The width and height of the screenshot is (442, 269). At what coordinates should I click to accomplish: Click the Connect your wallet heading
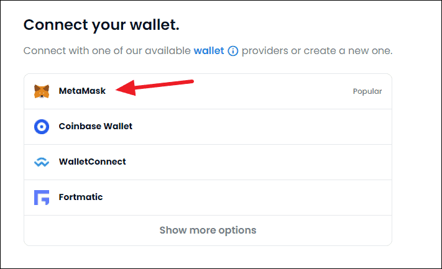(x=101, y=25)
